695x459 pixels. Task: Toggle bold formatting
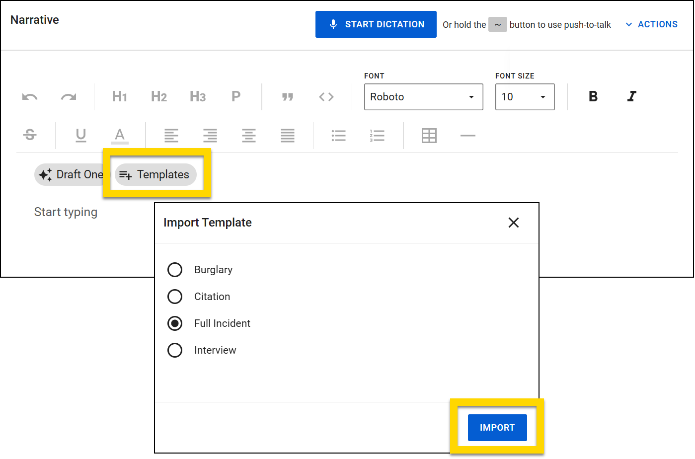click(x=593, y=96)
